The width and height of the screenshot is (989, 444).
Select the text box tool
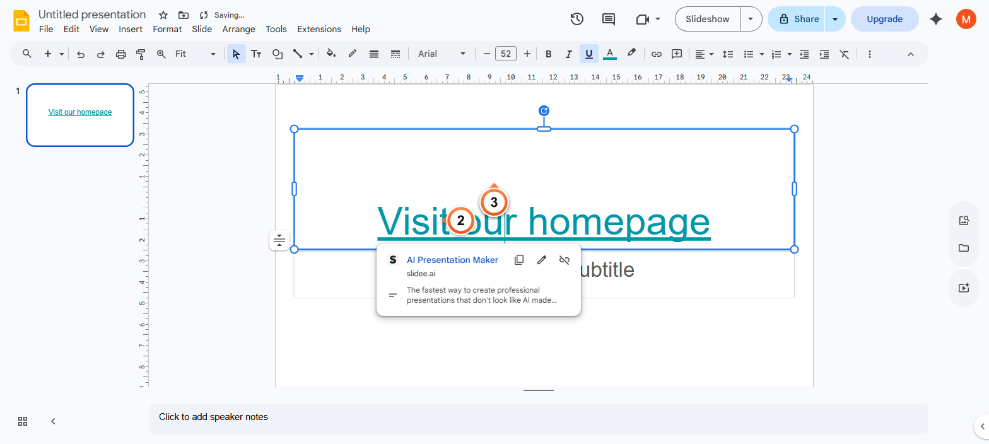click(x=256, y=54)
